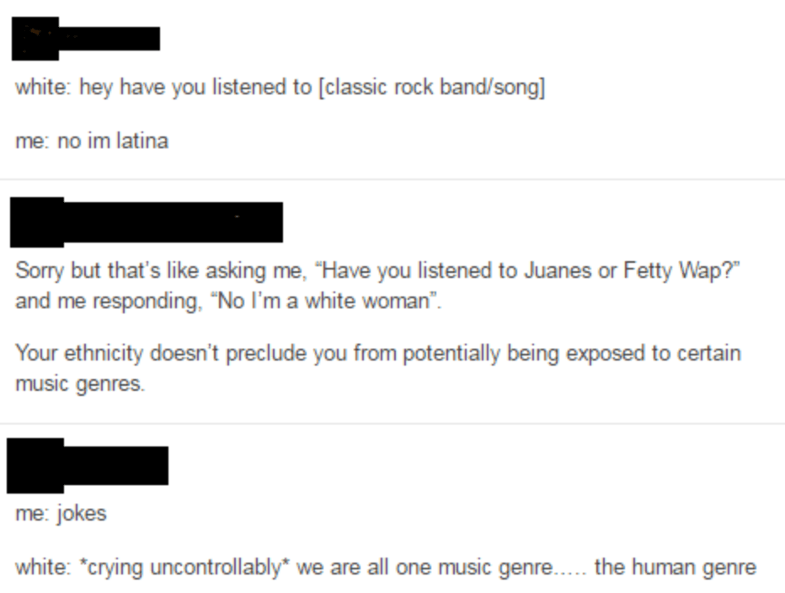The height and width of the screenshot is (593, 785).
Task: Click the words "music genres." ending the second post
Action: [x=80, y=383]
